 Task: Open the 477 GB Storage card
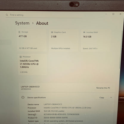tap(32, 40)
